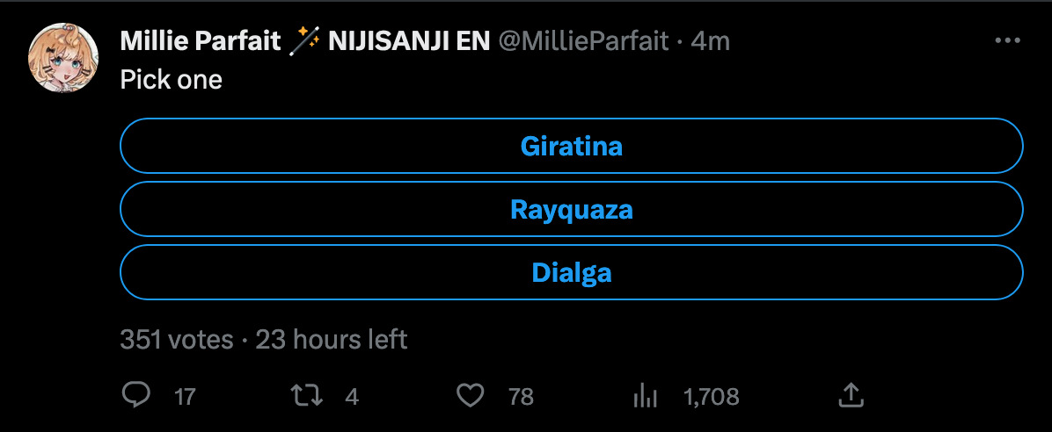Click the reply speech bubble icon
Screen dimensions: 1052x432
pos(136,395)
